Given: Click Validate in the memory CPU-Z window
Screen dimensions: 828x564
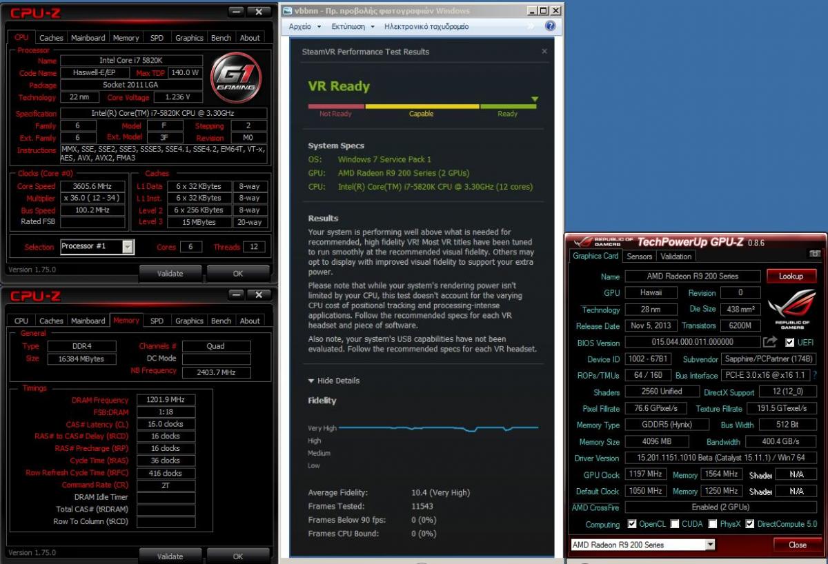Looking at the screenshot, I should point(170,556).
